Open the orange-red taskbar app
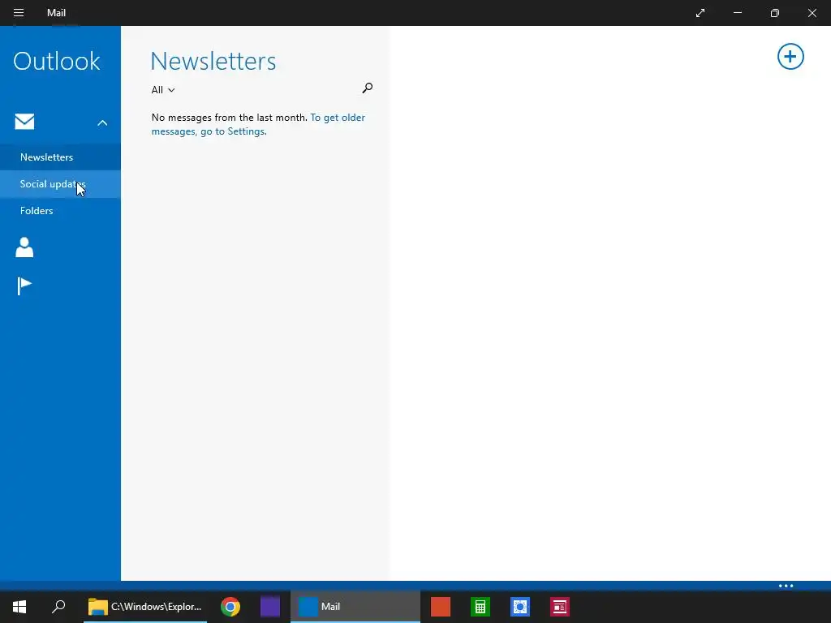831x623 pixels. tap(441, 607)
